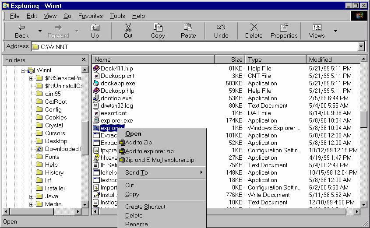The height and width of the screenshot is (228, 370).
Task: Choose Add to Zip in context menu
Action: click(162, 142)
